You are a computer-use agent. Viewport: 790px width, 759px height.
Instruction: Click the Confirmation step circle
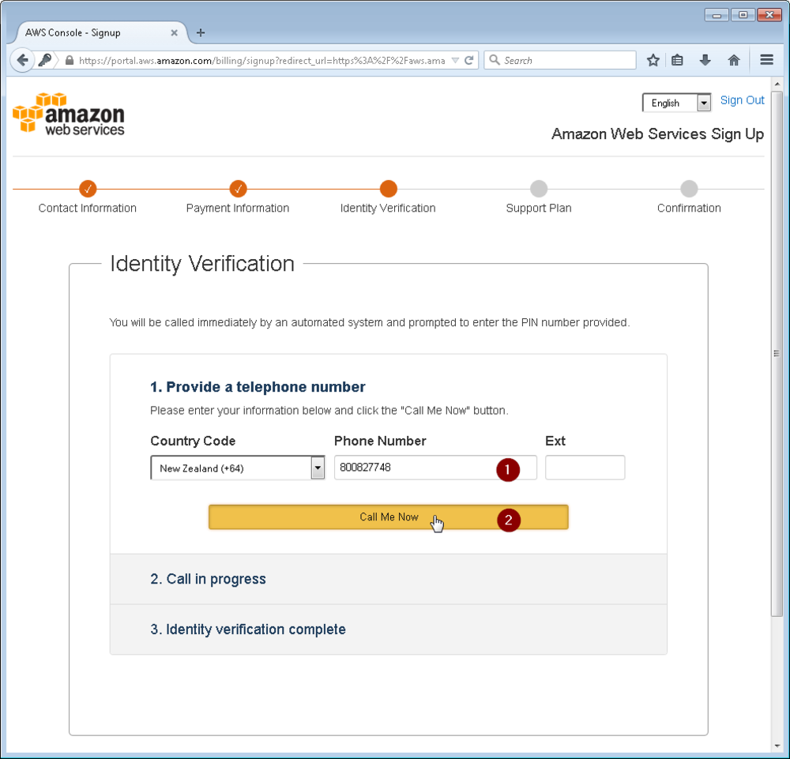[x=689, y=189]
